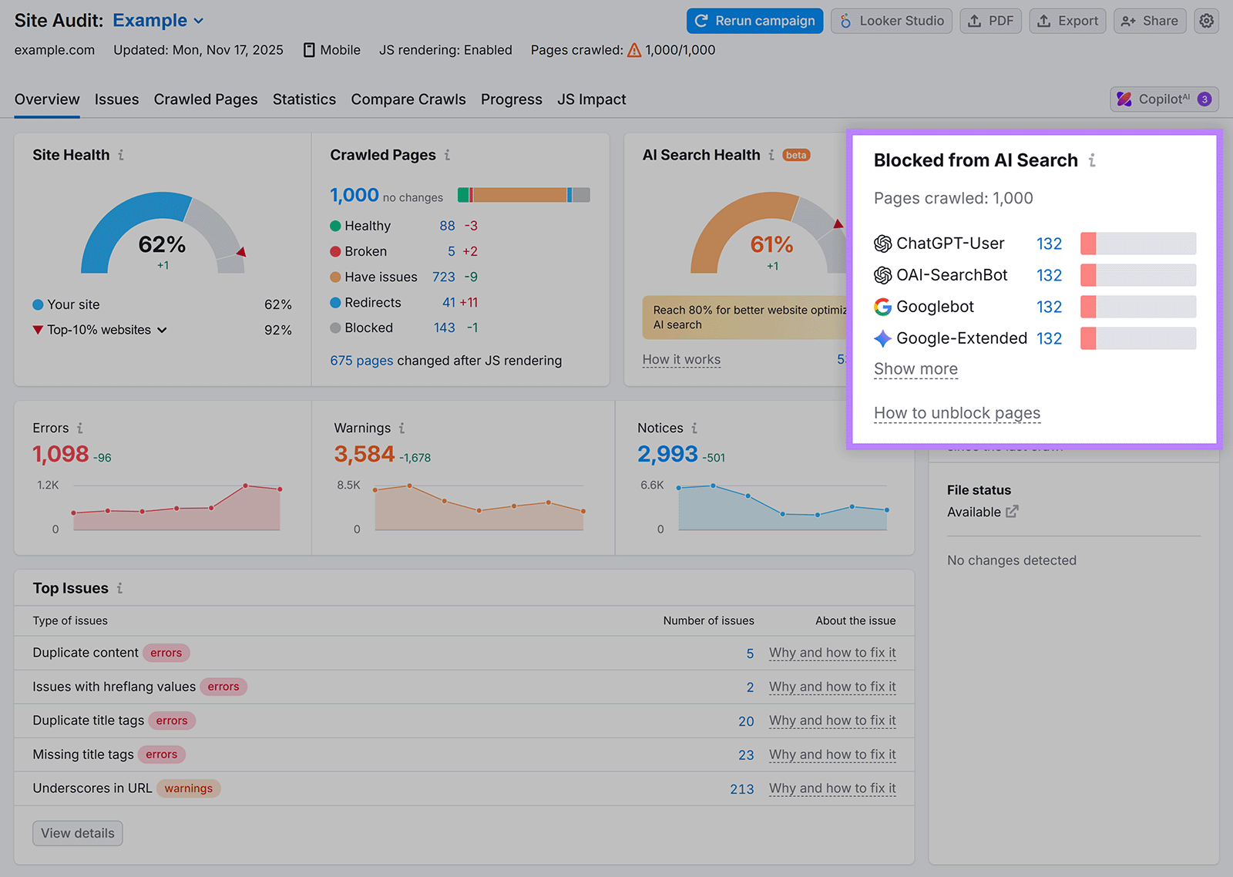
Task: Expand the Top-10% websites dropdown
Action: tap(162, 330)
